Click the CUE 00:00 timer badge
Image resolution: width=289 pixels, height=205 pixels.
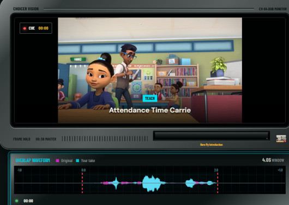pyautogui.click(x=36, y=28)
